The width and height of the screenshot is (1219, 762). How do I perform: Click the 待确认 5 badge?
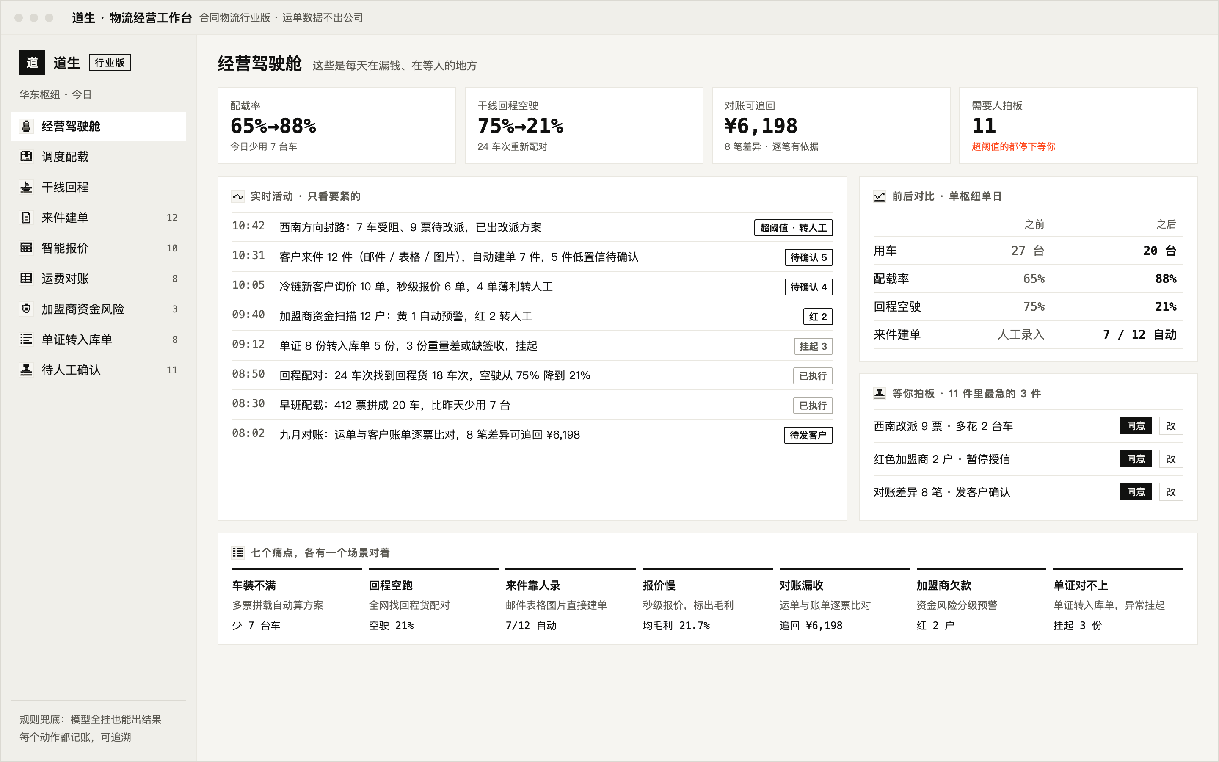(x=808, y=257)
